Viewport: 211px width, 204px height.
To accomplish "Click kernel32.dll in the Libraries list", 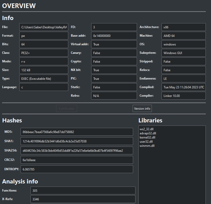I will [x=147, y=137].
